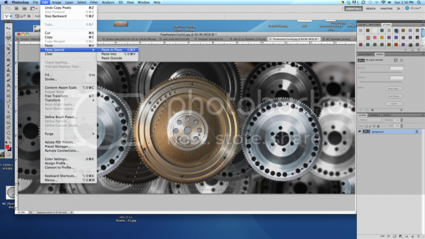Select the Marquee tool

pyautogui.click(x=8, y=33)
